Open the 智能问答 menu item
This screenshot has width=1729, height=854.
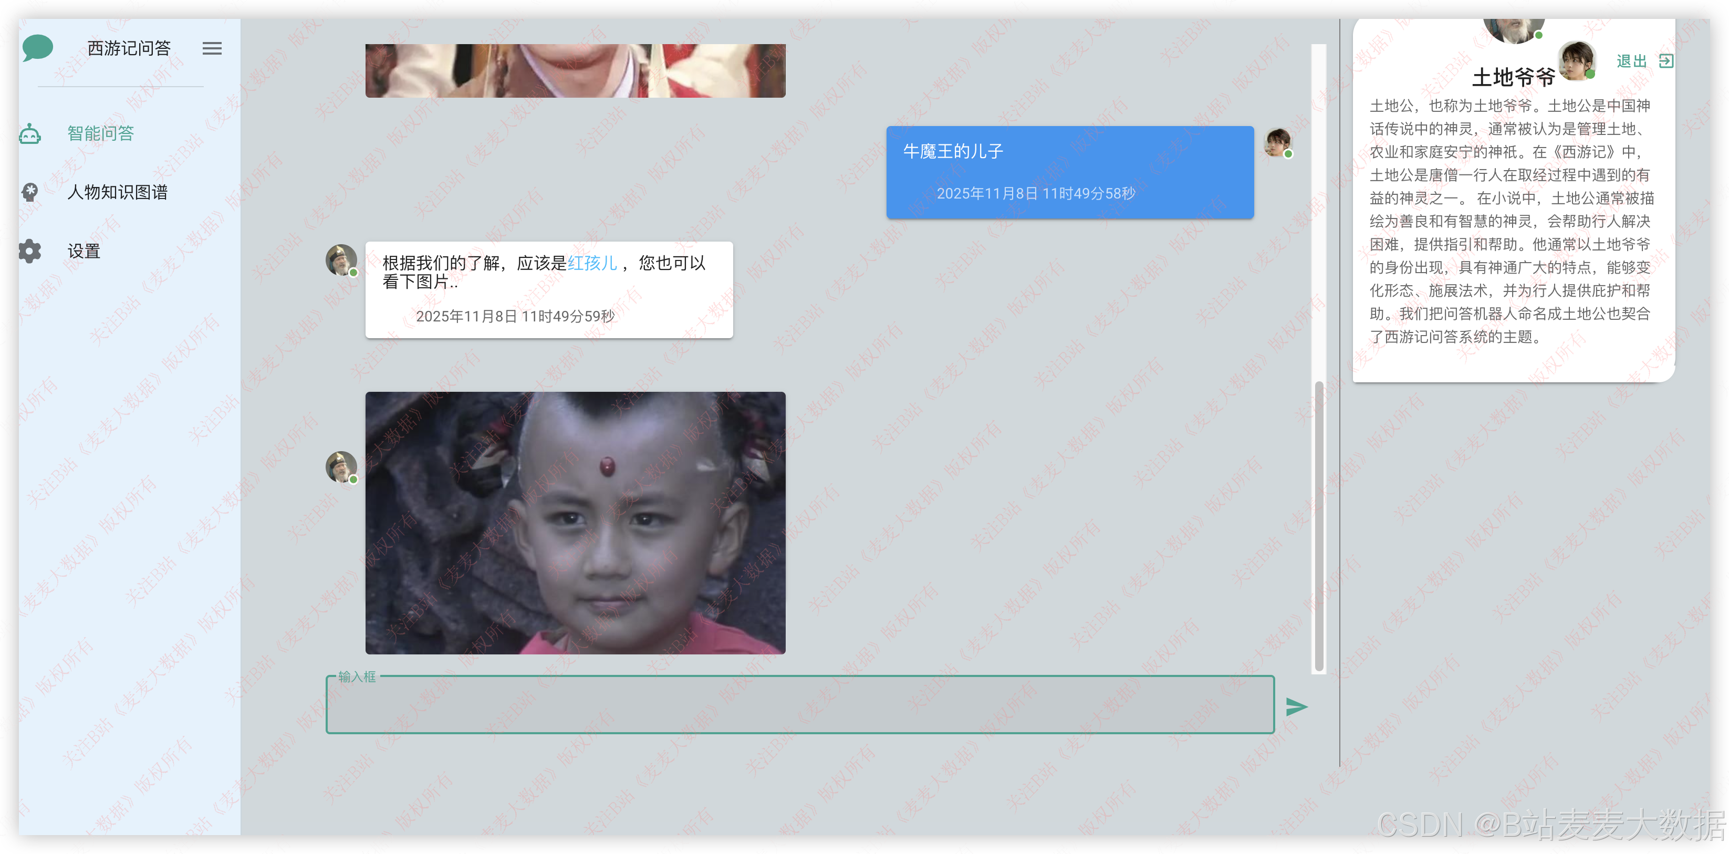(x=101, y=133)
